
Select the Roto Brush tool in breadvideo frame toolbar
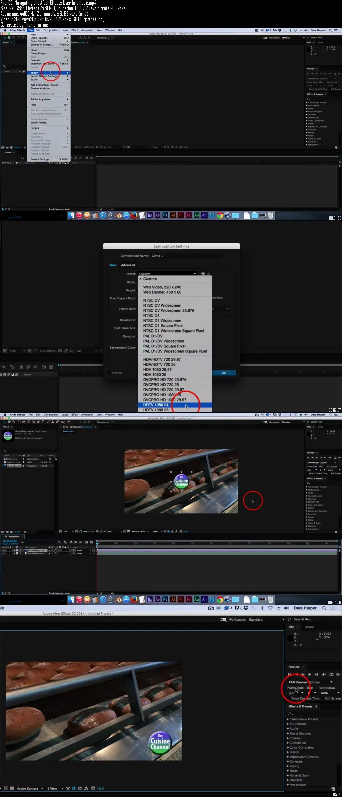coord(63,422)
